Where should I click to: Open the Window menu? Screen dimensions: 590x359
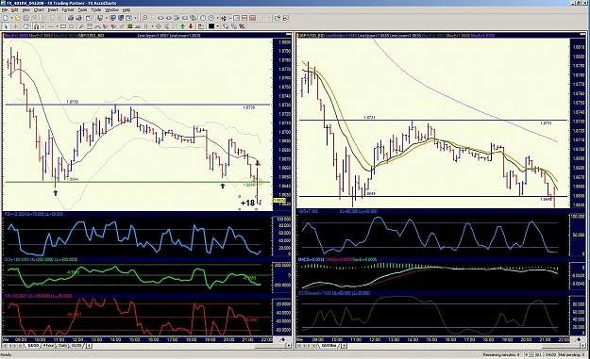pos(111,9)
